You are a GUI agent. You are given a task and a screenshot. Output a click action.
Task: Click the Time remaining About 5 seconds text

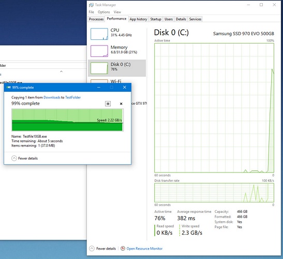coord(37,141)
